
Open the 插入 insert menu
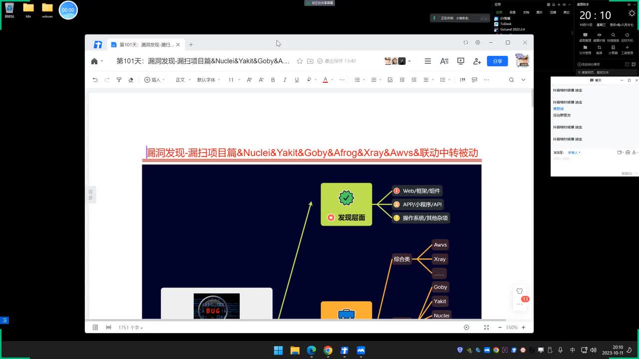(154, 80)
